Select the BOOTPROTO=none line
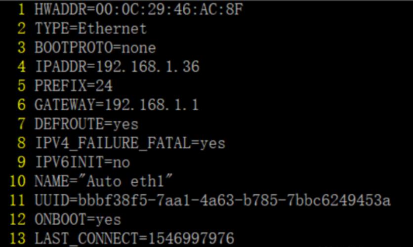The height and width of the screenshot is (247, 413). [x=95, y=47]
